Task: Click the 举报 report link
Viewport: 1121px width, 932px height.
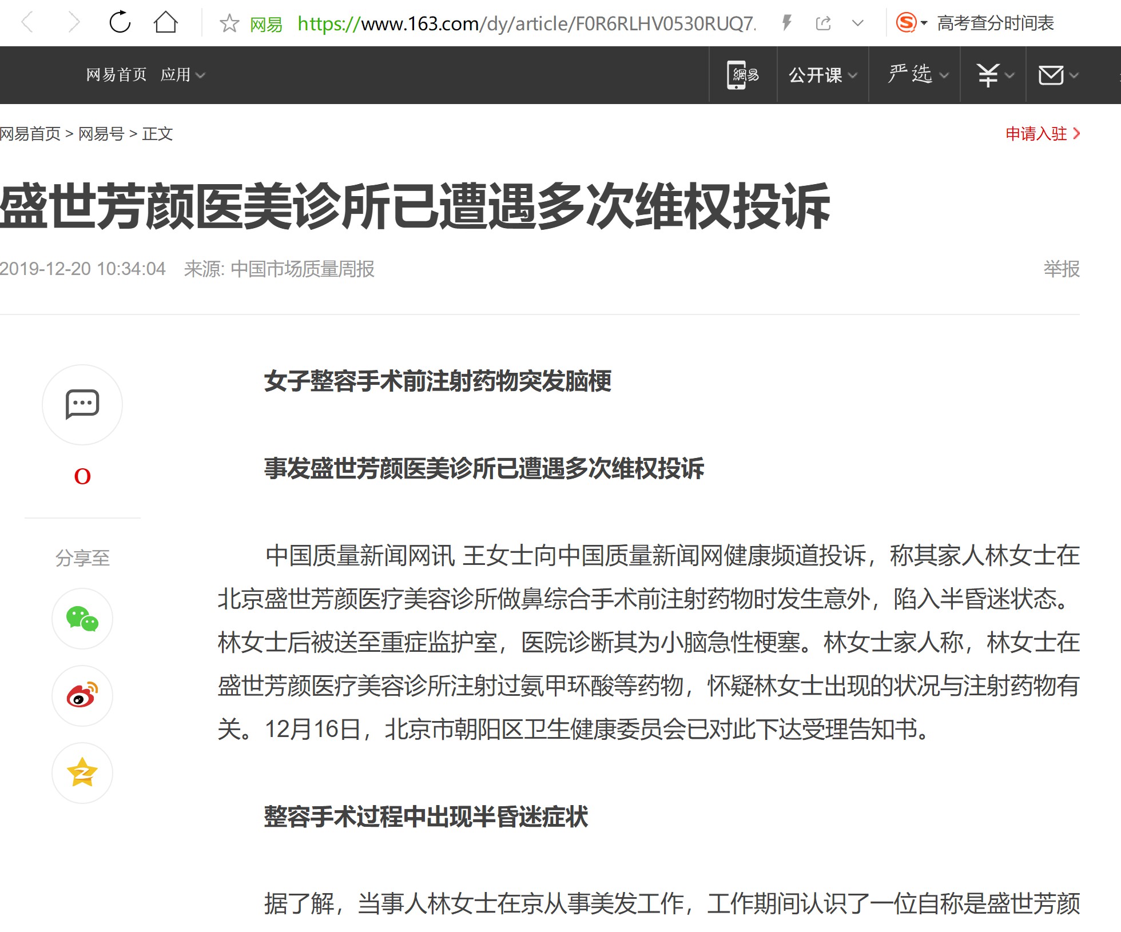Action: [x=1062, y=269]
